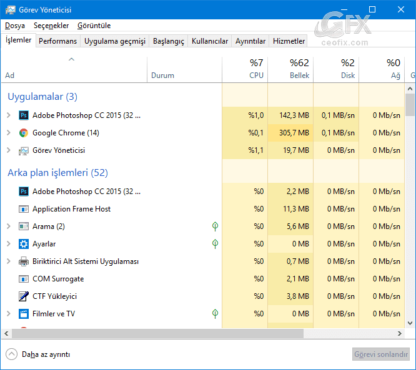
Task: Open the Dosya menu
Action: pyautogui.click(x=15, y=26)
